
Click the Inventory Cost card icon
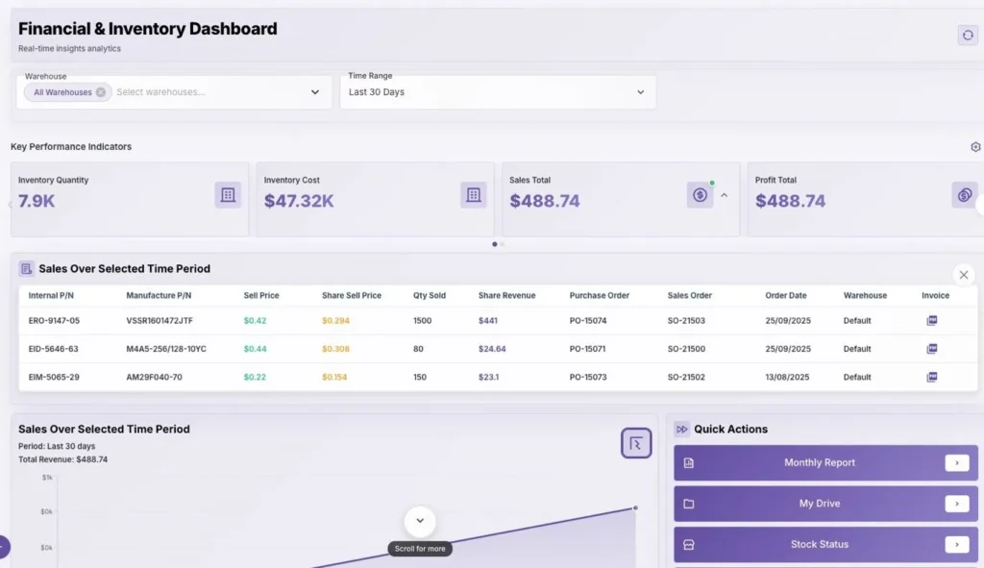[474, 195]
